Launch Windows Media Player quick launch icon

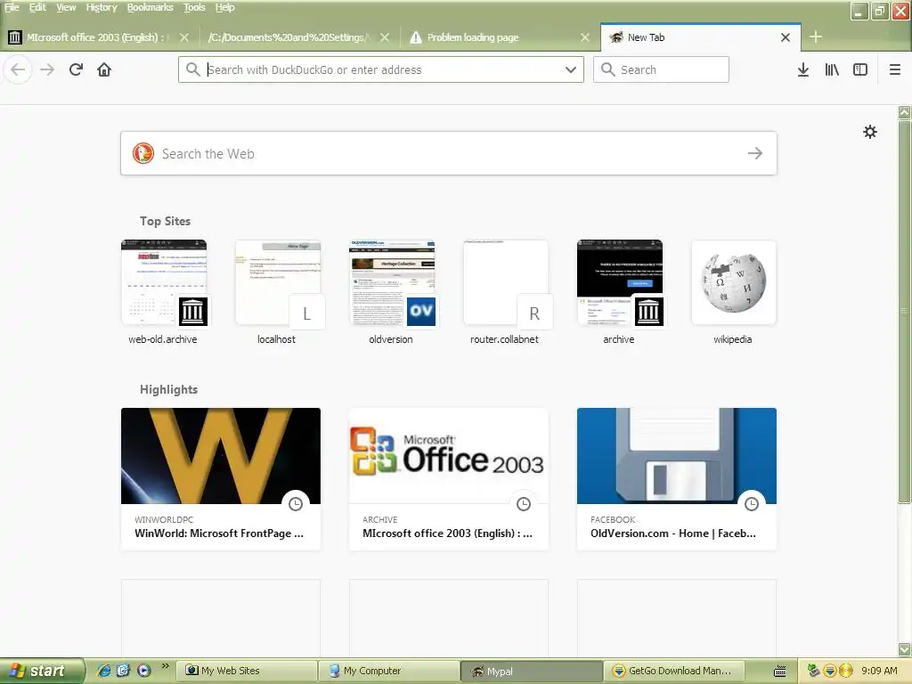(x=143, y=671)
